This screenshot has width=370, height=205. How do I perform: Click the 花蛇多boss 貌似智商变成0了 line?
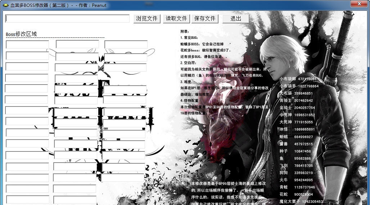tap(206, 50)
